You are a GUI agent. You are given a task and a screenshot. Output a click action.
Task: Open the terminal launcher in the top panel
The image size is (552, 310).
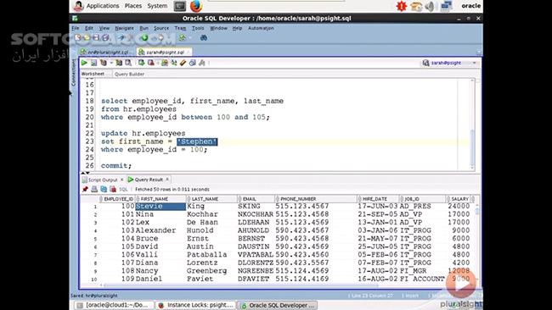click(x=180, y=6)
